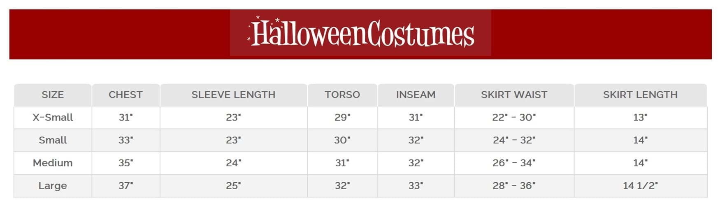Select the 33" inseam value for Large
This screenshot has width=720, height=211.
(416, 186)
